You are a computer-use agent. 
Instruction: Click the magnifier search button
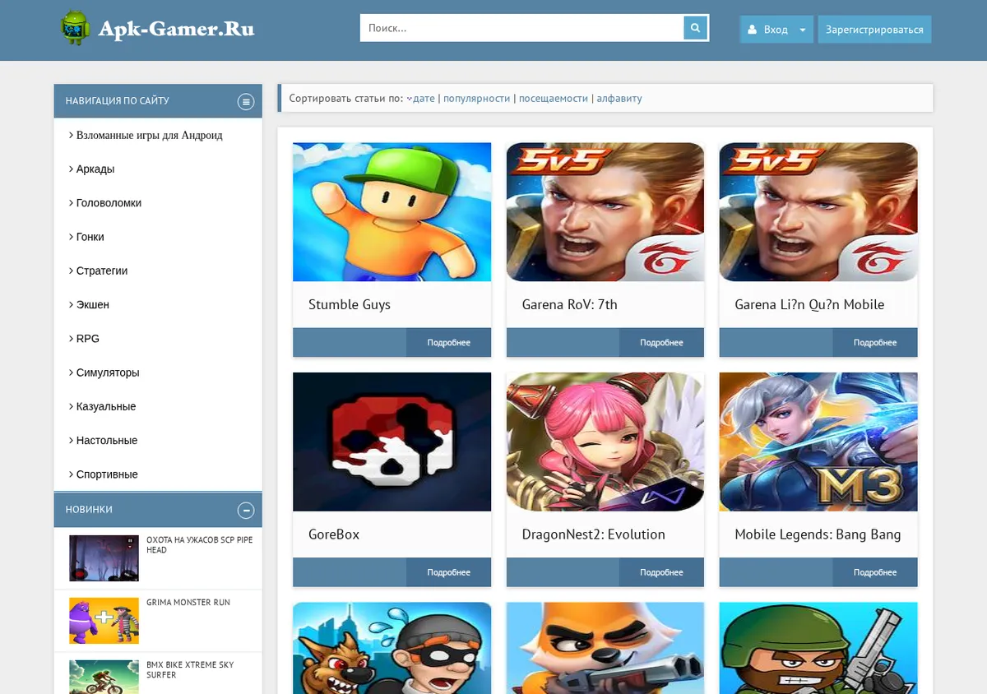click(696, 28)
